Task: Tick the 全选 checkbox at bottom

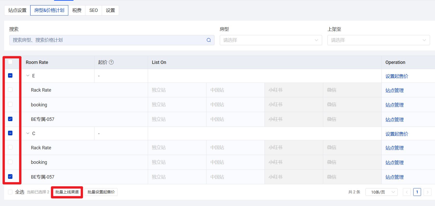Action: [x=10, y=192]
